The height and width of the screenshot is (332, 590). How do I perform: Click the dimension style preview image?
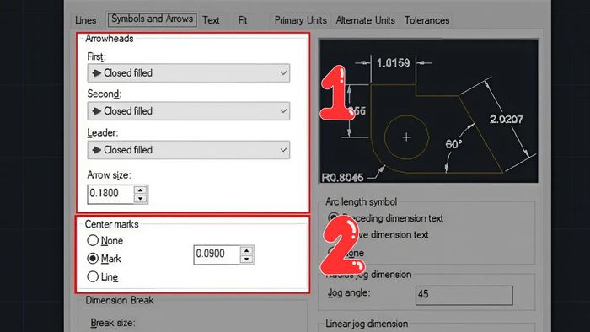[428, 111]
